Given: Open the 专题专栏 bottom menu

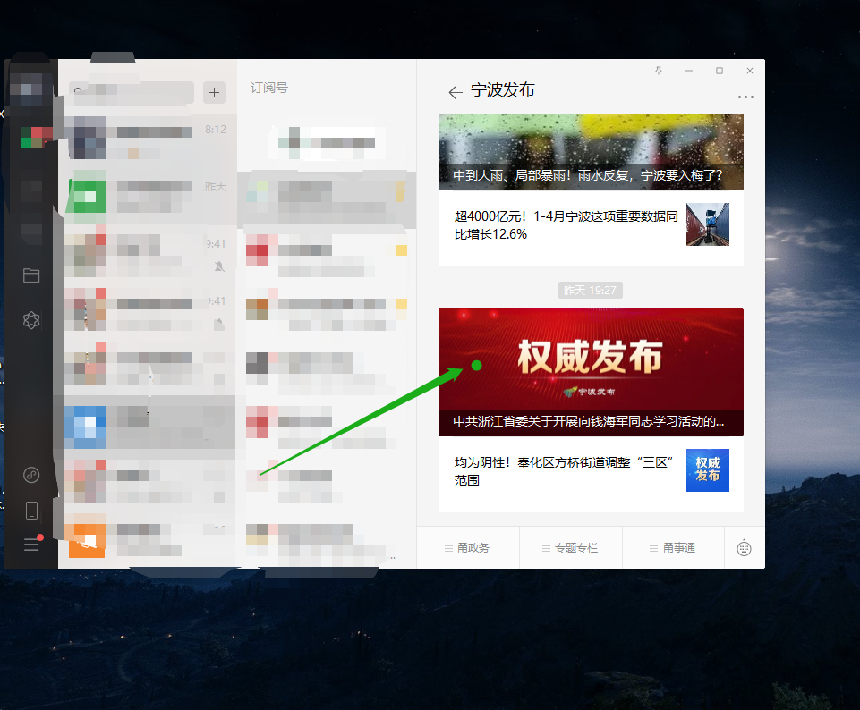Looking at the screenshot, I should [570, 548].
